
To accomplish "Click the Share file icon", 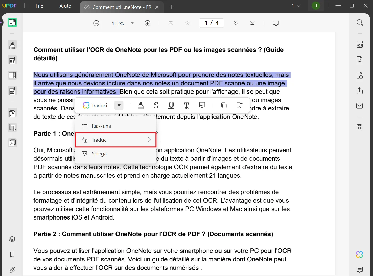I will point(359,90).
